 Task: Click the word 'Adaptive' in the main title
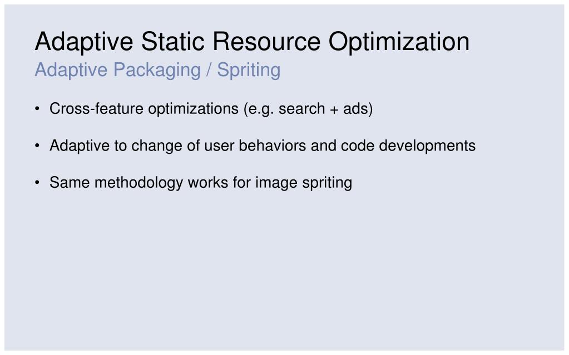click(84, 42)
